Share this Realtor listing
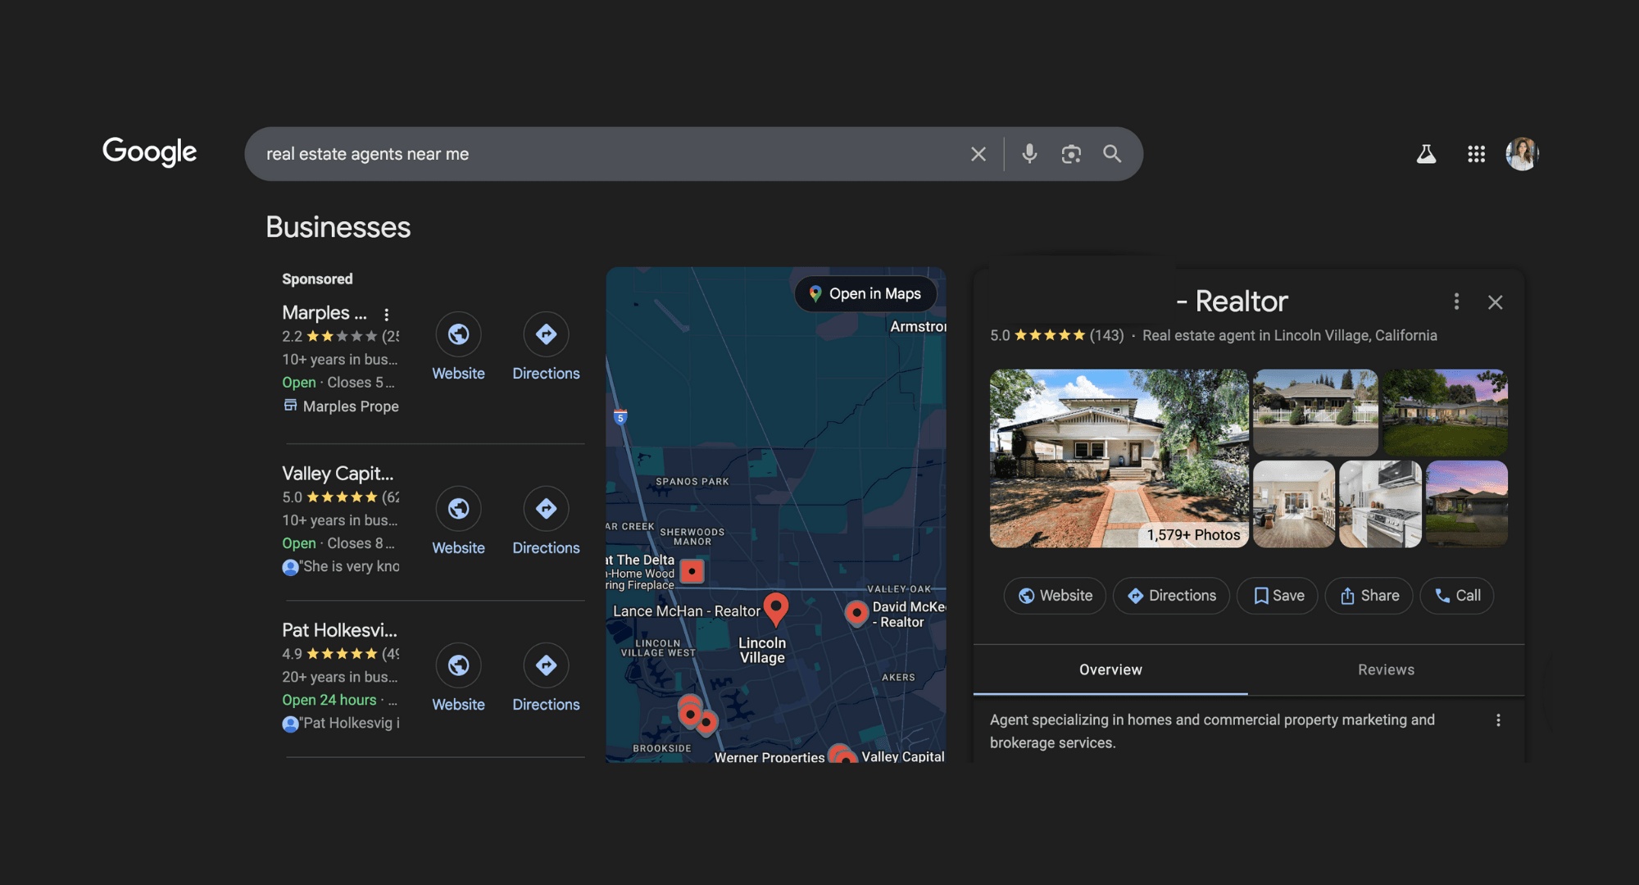Image resolution: width=1639 pixels, height=885 pixels. (1369, 596)
